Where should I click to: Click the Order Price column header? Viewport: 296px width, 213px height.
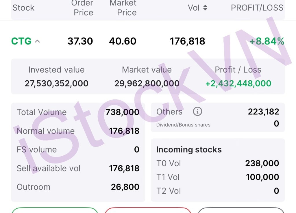click(83, 8)
